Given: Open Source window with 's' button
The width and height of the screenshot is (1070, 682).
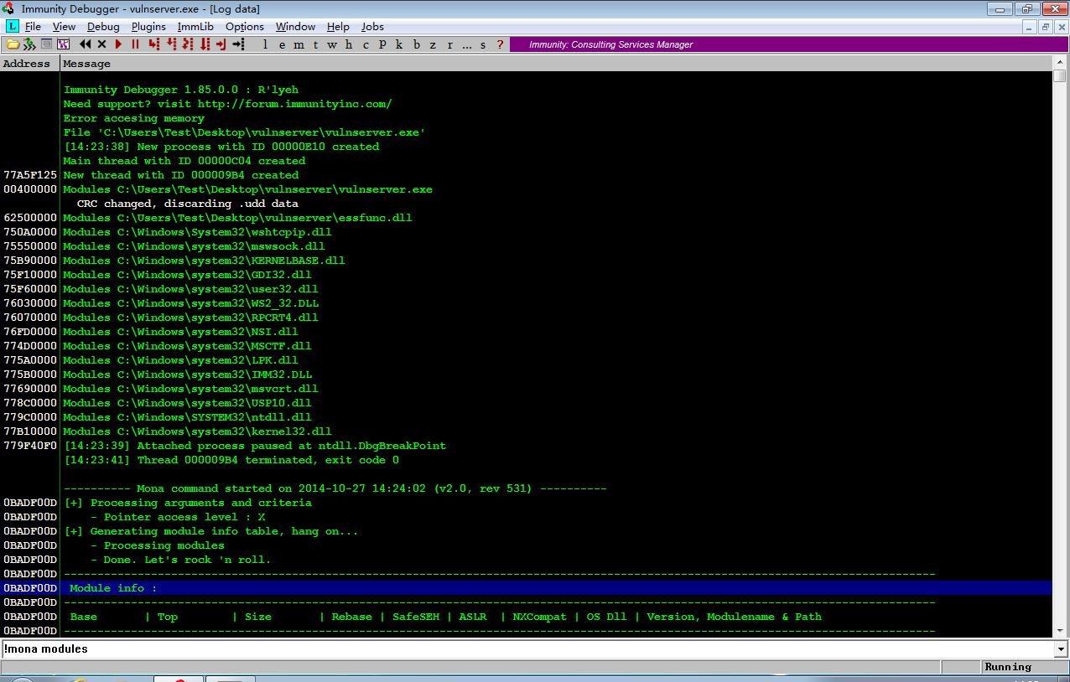Looking at the screenshot, I should pos(483,44).
